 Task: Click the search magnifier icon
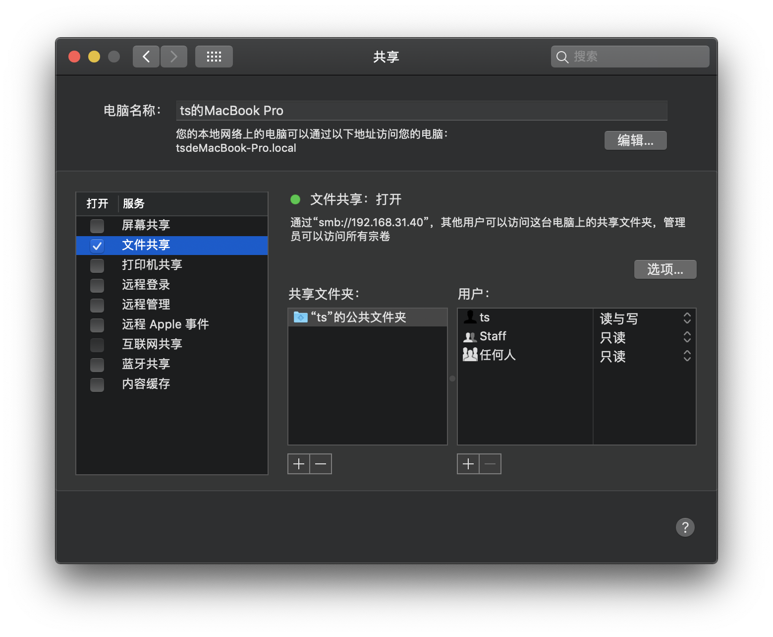(x=562, y=57)
